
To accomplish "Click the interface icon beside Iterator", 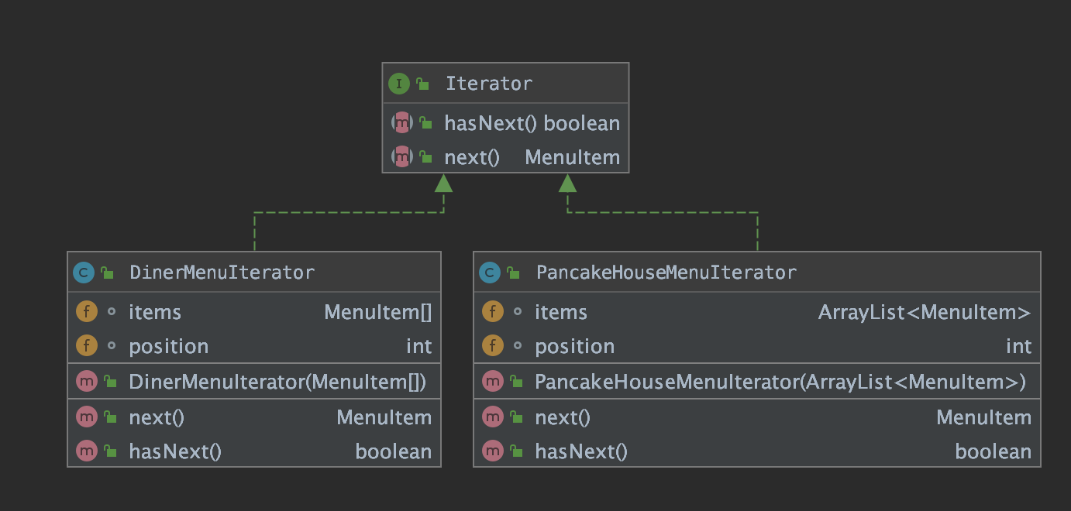I will coord(399,83).
